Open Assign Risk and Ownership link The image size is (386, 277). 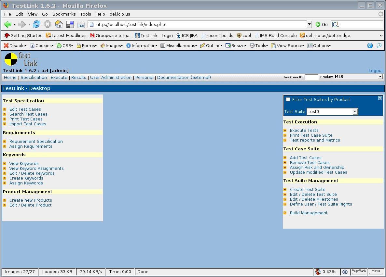pyautogui.click(x=317, y=168)
